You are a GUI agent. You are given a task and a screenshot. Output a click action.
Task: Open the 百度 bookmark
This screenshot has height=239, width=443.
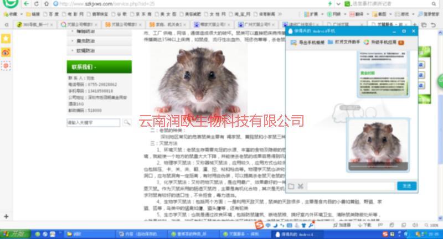tap(50, 14)
